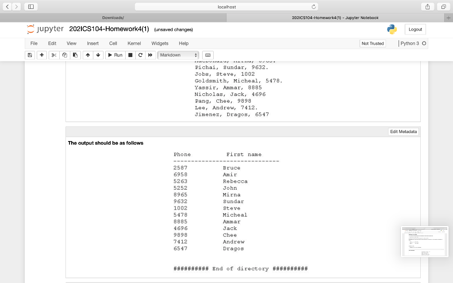Image resolution: width=453 pixels, height=283 pixels.
Task: Click the Safari address bar showing localhost
Action: click(x=226, y=7)
